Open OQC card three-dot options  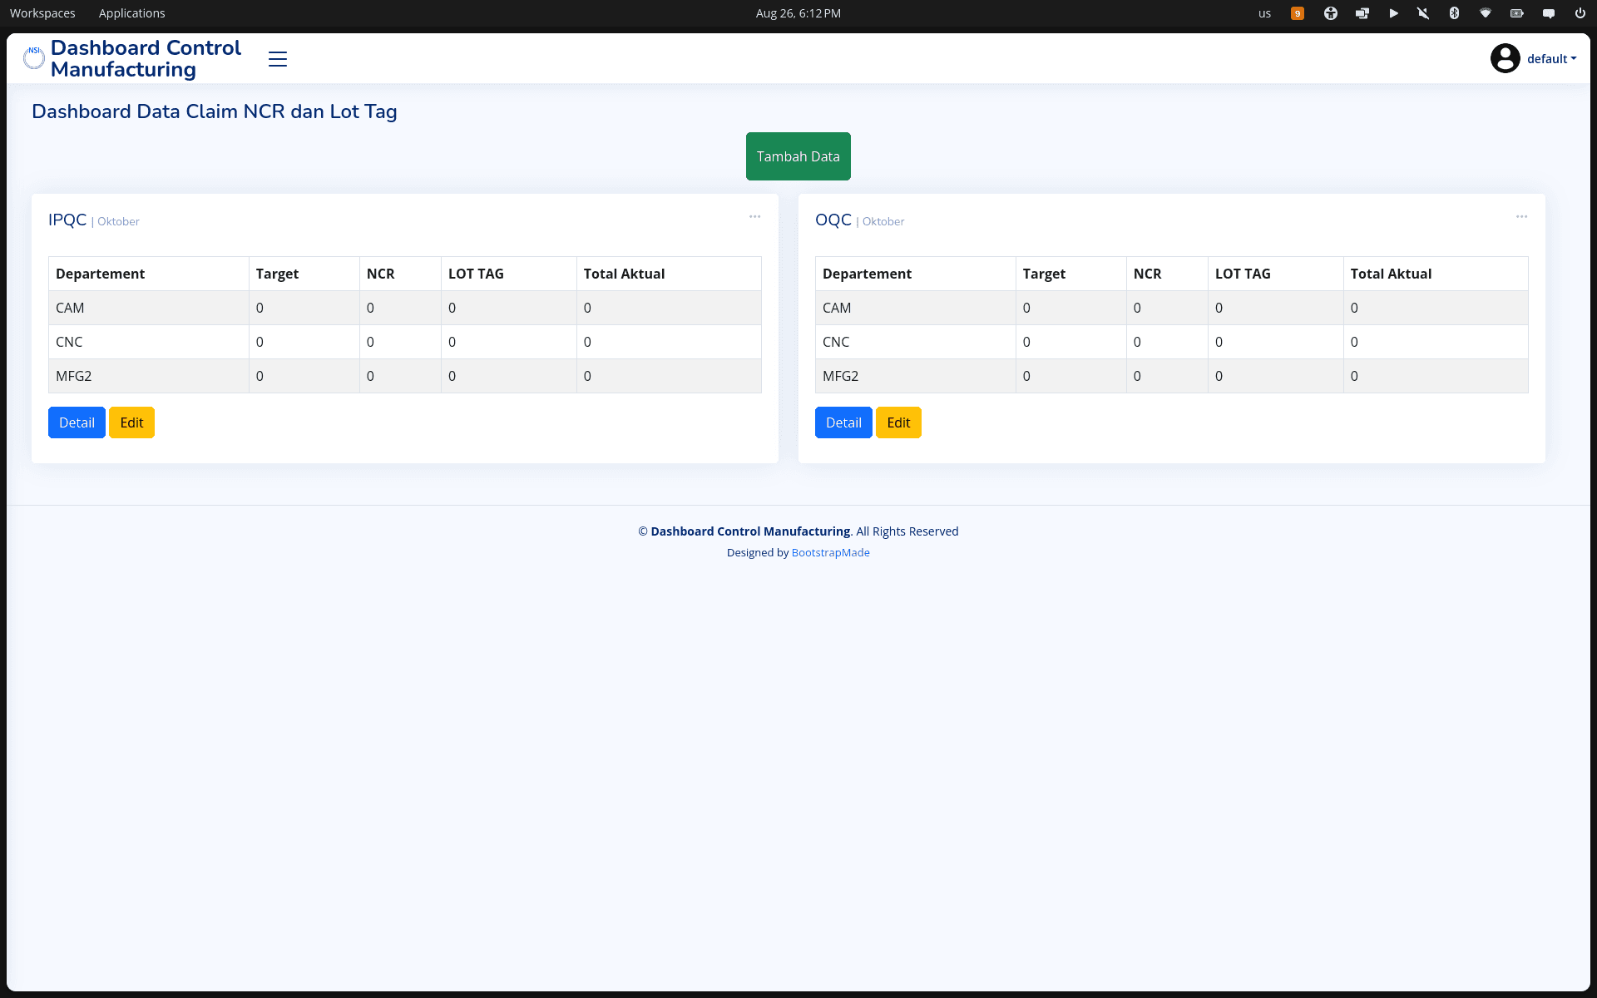point(1521,216)
